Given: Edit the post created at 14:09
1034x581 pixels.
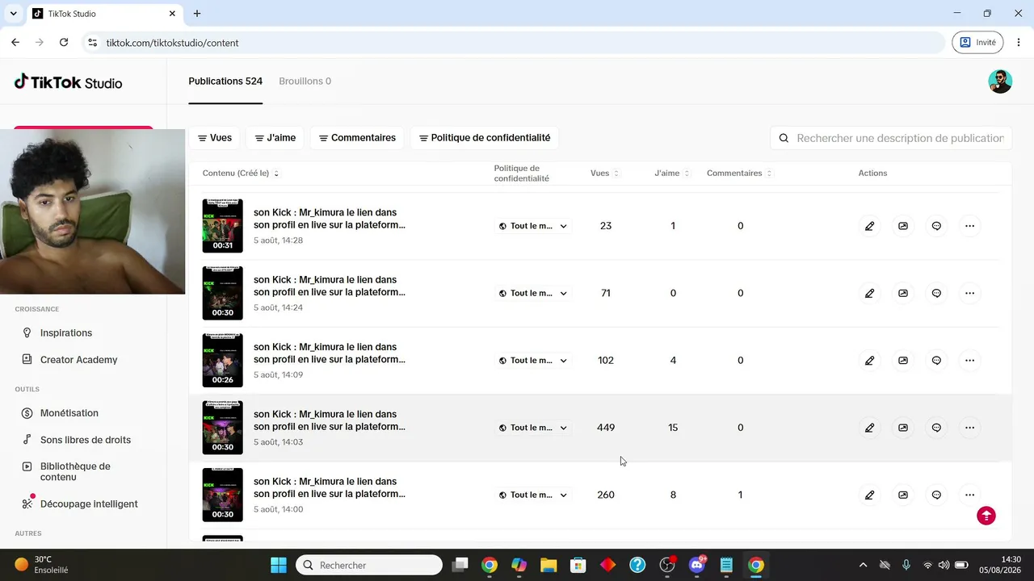Looking at the screenshot, I should [x=869, y=361].
